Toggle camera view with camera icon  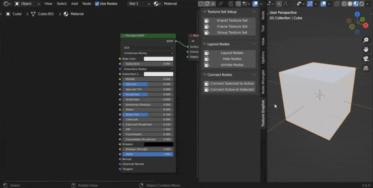click(x=366, y=59)
